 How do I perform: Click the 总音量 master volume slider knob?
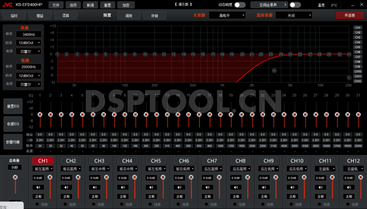coord(15,177)
